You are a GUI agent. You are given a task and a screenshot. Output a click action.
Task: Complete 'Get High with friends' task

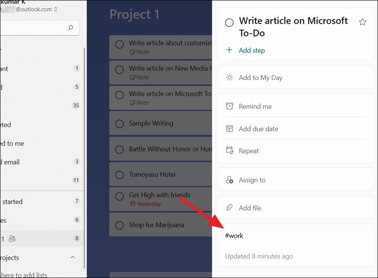click(119, 196)
